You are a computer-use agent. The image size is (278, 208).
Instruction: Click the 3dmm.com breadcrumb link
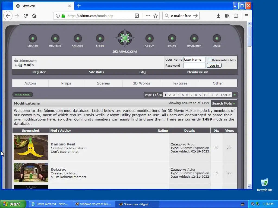tap(28, 60)
